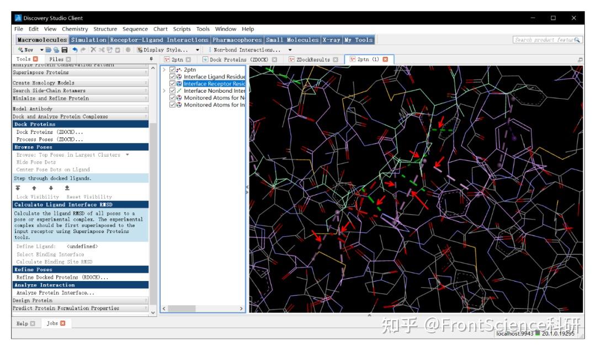Click Refine Docked Proteins (RDOCK)... link
Image resolution: width=596 pixels, height=350 pixels.
62,277
